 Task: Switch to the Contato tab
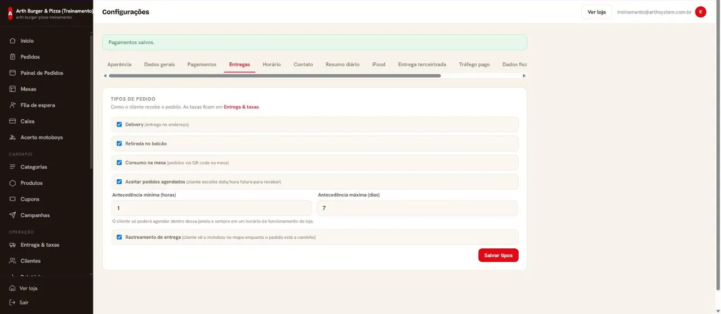pyautogui.click(x=303, y=65)
